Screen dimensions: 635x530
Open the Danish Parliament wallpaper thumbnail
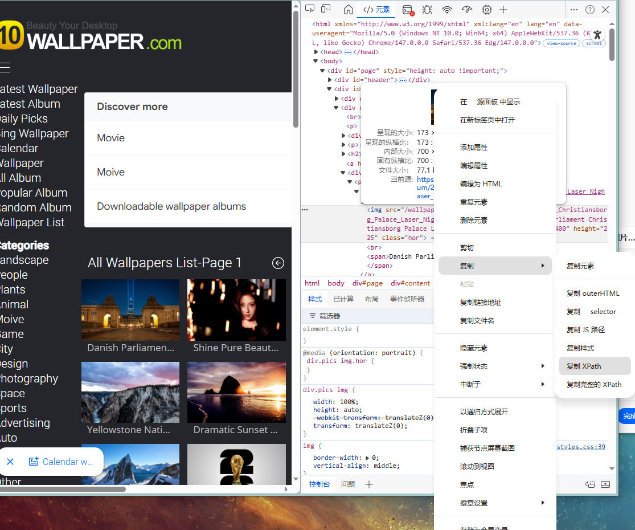point(130,310)
